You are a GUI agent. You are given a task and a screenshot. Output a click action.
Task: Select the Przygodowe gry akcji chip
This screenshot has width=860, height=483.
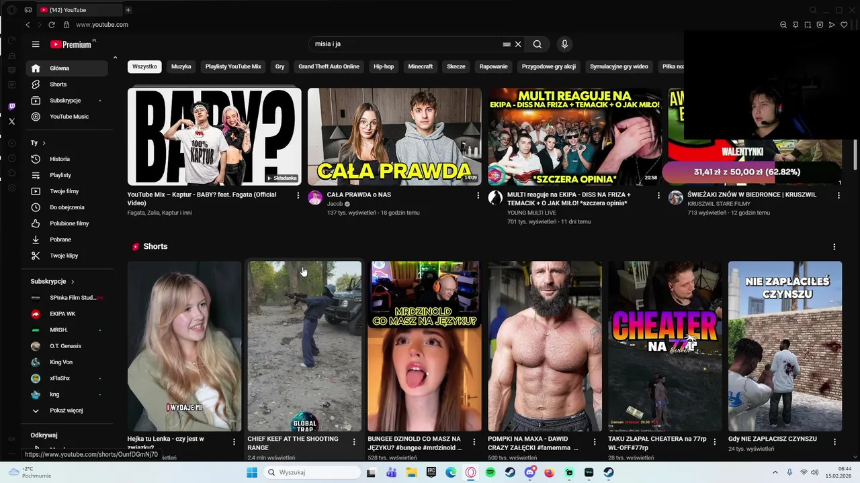point(549,66)
